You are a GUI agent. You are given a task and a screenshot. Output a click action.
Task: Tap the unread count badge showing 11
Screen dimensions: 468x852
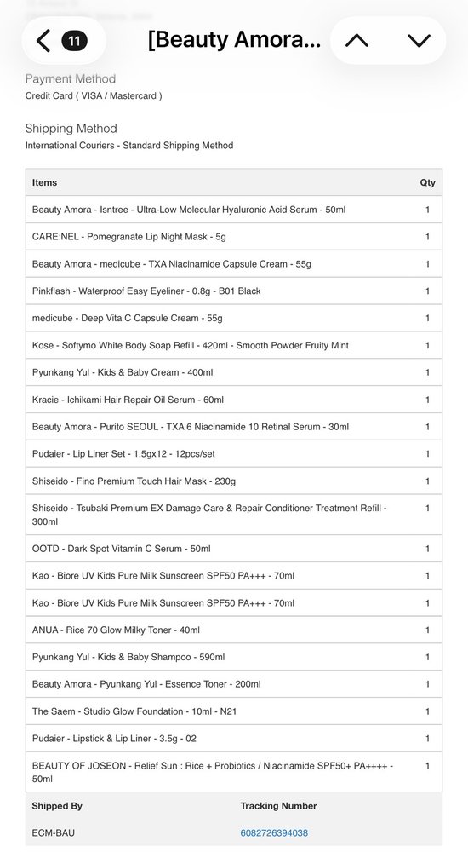coord(74,41)
